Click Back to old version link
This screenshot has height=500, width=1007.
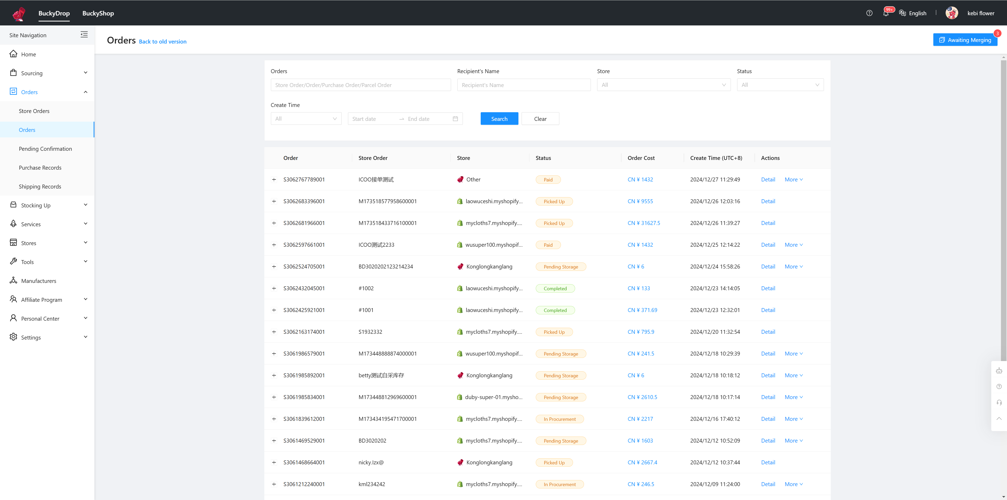(x=163, y=42)
